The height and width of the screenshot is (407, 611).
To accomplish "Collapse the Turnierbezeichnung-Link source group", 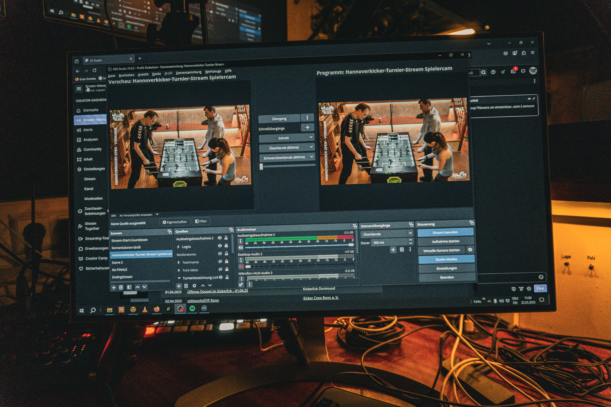I will point(179,278).
